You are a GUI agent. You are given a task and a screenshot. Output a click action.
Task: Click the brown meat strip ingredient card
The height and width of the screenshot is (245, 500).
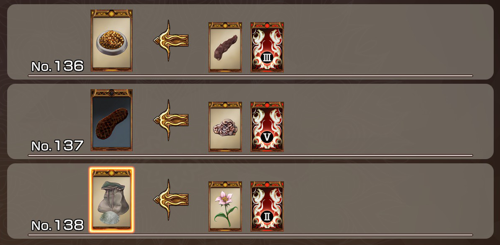pyautogui.click(x=225, y=47)
